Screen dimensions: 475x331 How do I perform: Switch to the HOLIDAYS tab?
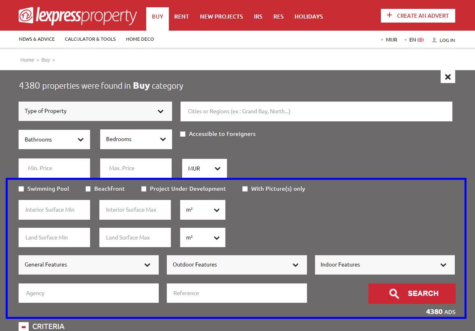point(309,17)
